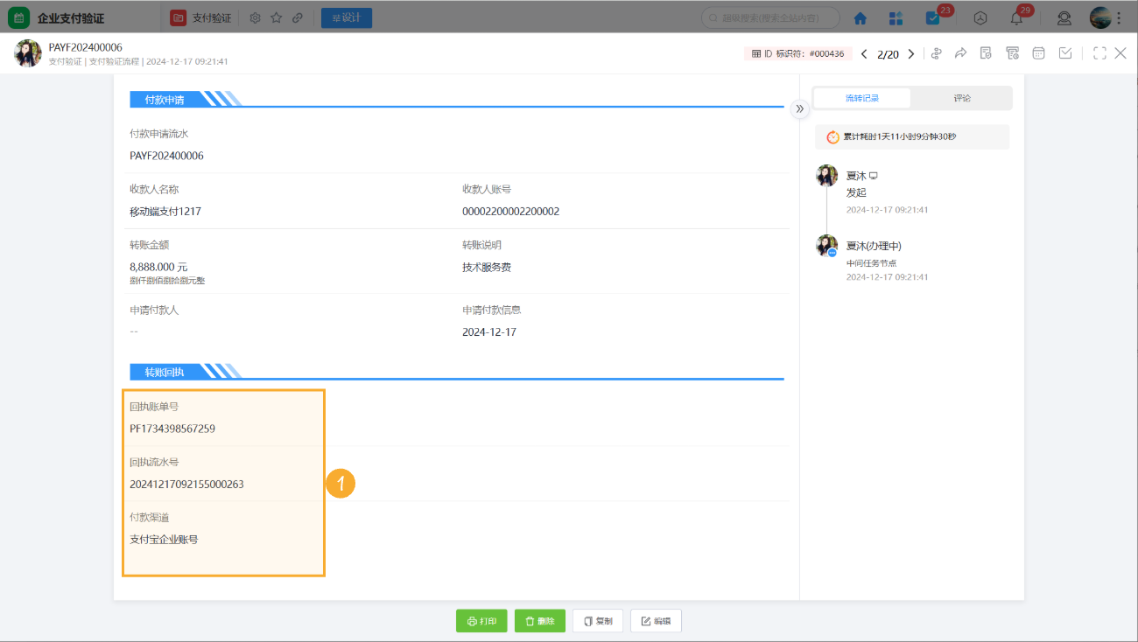Switch to the 评论 tab
The image size is (1138, 642).
[962, 98]
